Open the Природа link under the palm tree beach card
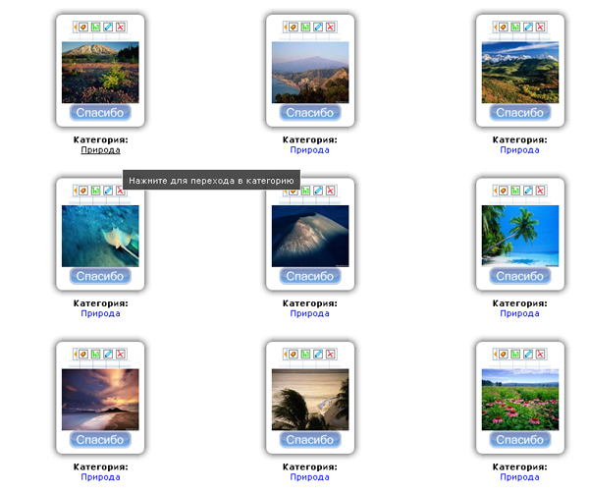This screenshot has width=589, height=493. [520, 313]
